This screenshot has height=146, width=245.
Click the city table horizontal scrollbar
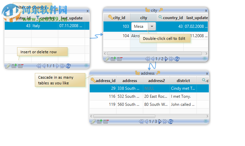pyautogui.click(x=154, y=54)
